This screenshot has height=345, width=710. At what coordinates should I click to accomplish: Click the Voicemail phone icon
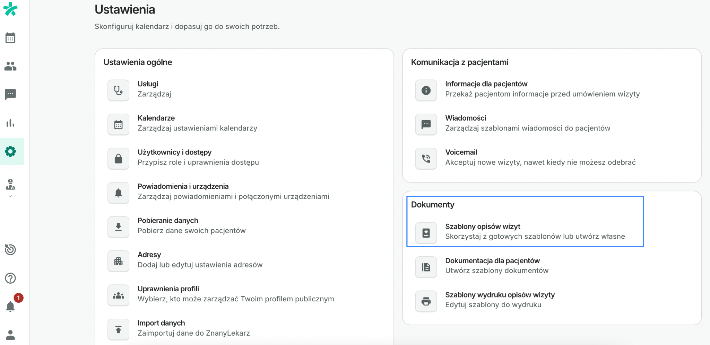click(426, 159)
